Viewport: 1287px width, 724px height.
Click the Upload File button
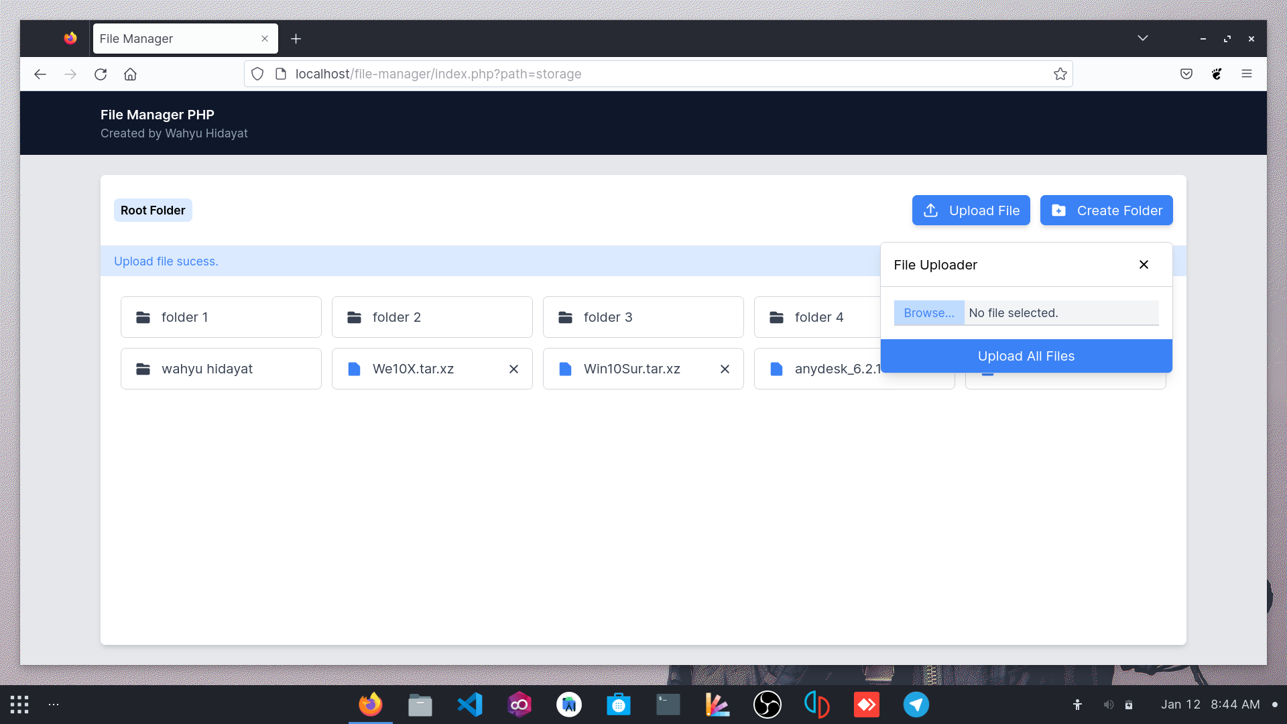pos(971,210)
